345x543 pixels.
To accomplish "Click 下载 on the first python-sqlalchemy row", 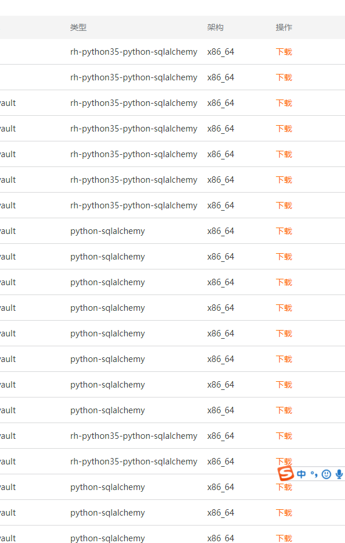I will point(283,230).
